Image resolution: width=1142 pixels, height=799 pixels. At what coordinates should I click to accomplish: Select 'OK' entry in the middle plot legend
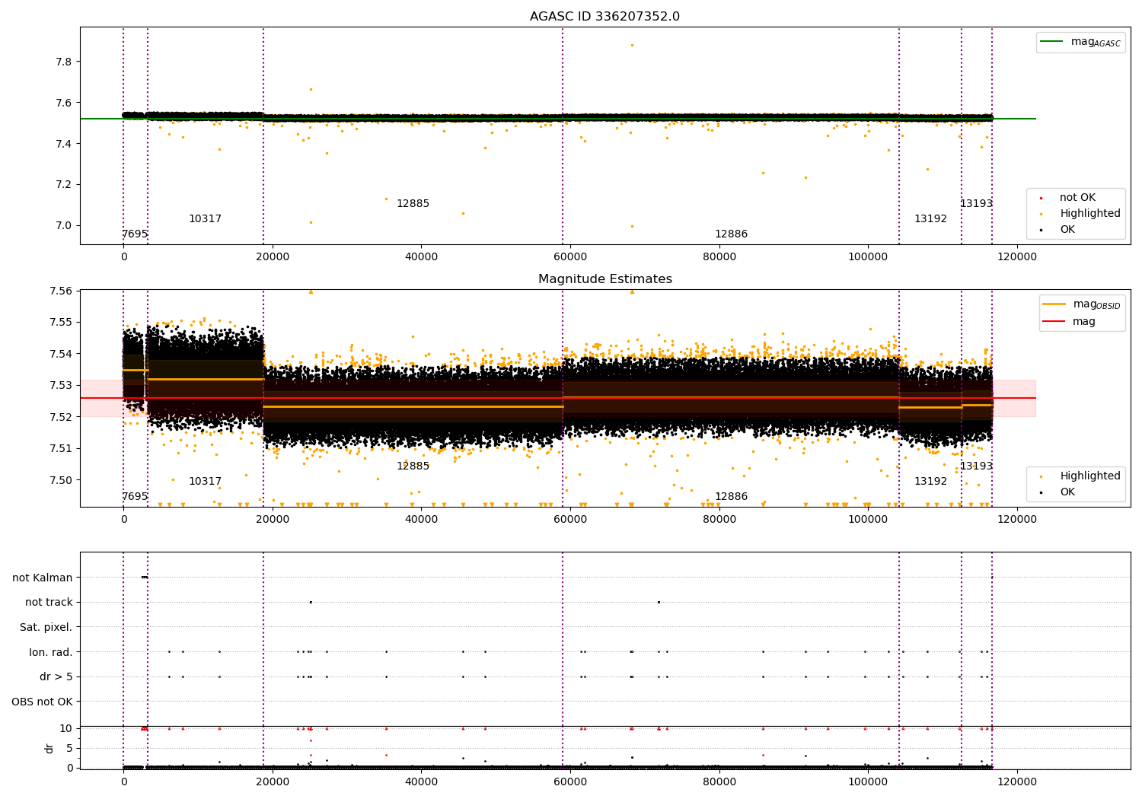pos(1067,492)
